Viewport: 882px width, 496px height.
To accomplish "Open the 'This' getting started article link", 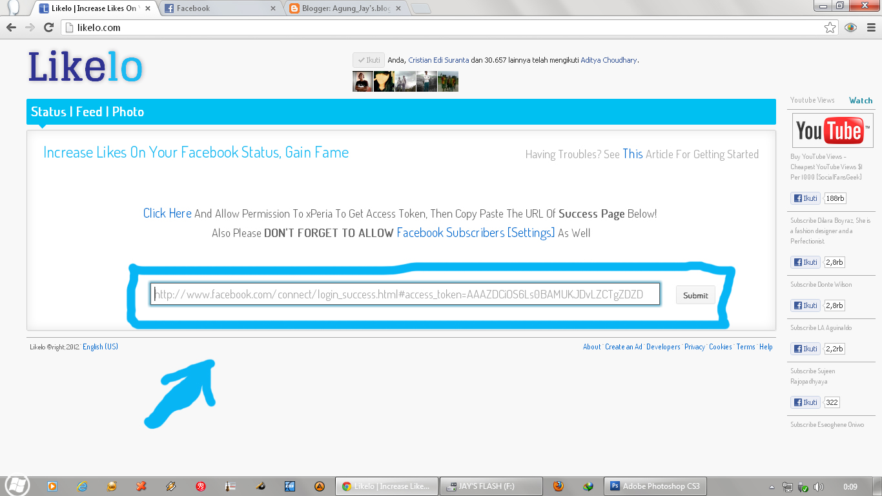I will [x=633, y=154].
